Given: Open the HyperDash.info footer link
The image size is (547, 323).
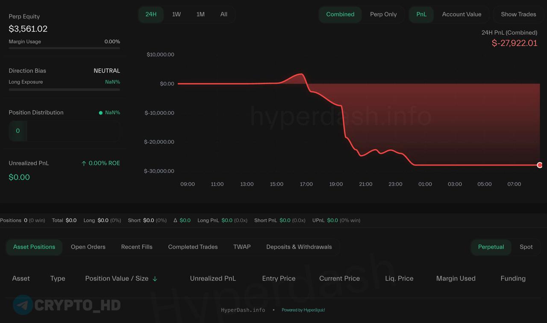Looking at the screenshot, I should point(243,310).
